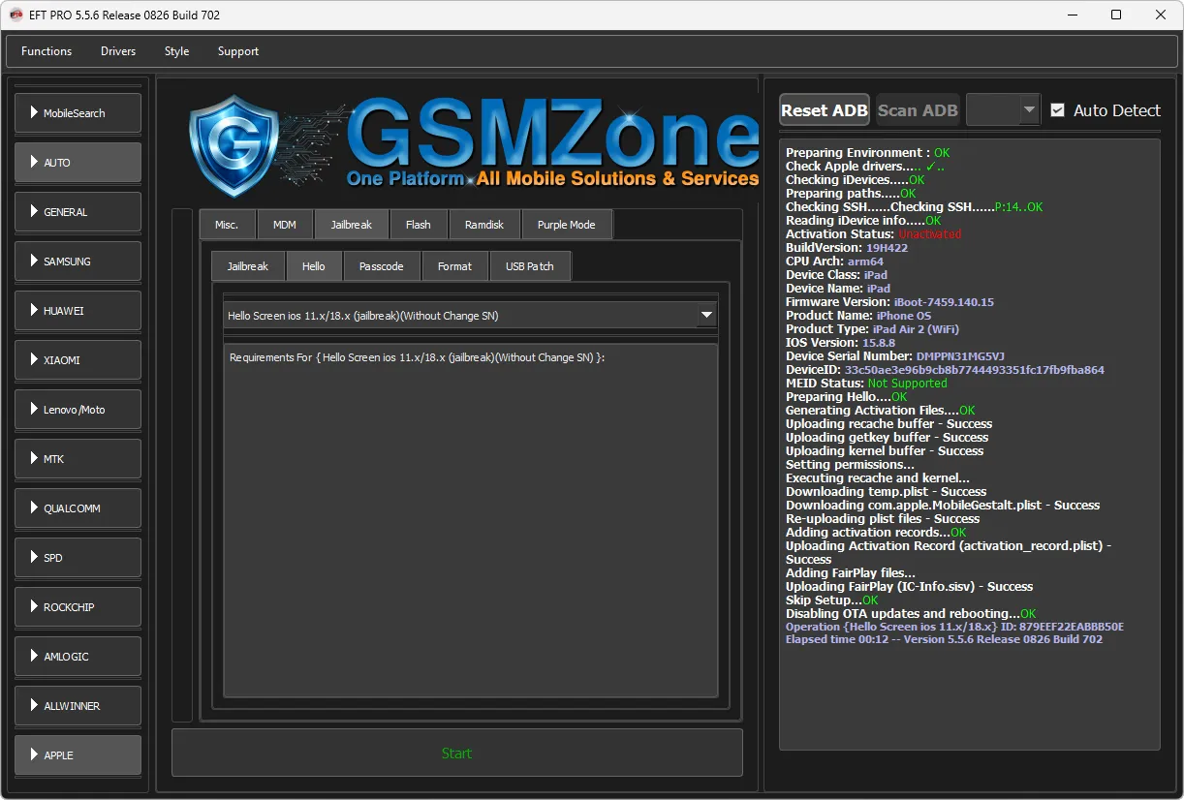
Task: Open the XIAOMI sidebar section
Action: (78, 360)
